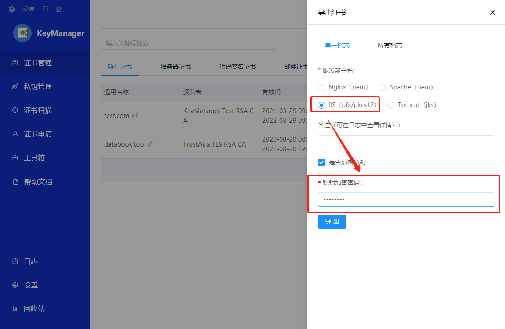Click key icon next to test.com
Viewport: 505px width, 329px height.
point(135,116)
